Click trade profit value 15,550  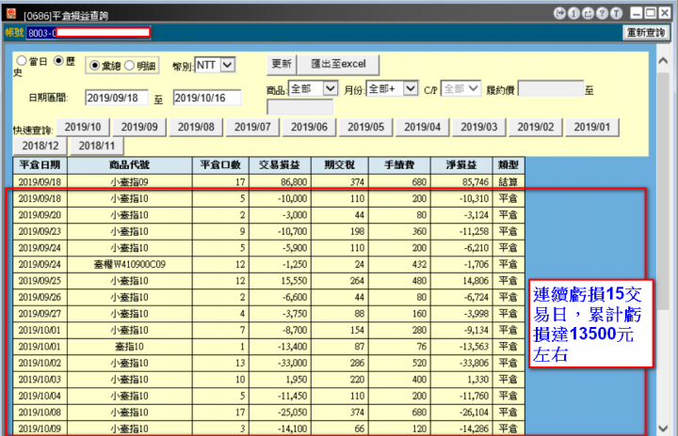[x=294, y=281]
